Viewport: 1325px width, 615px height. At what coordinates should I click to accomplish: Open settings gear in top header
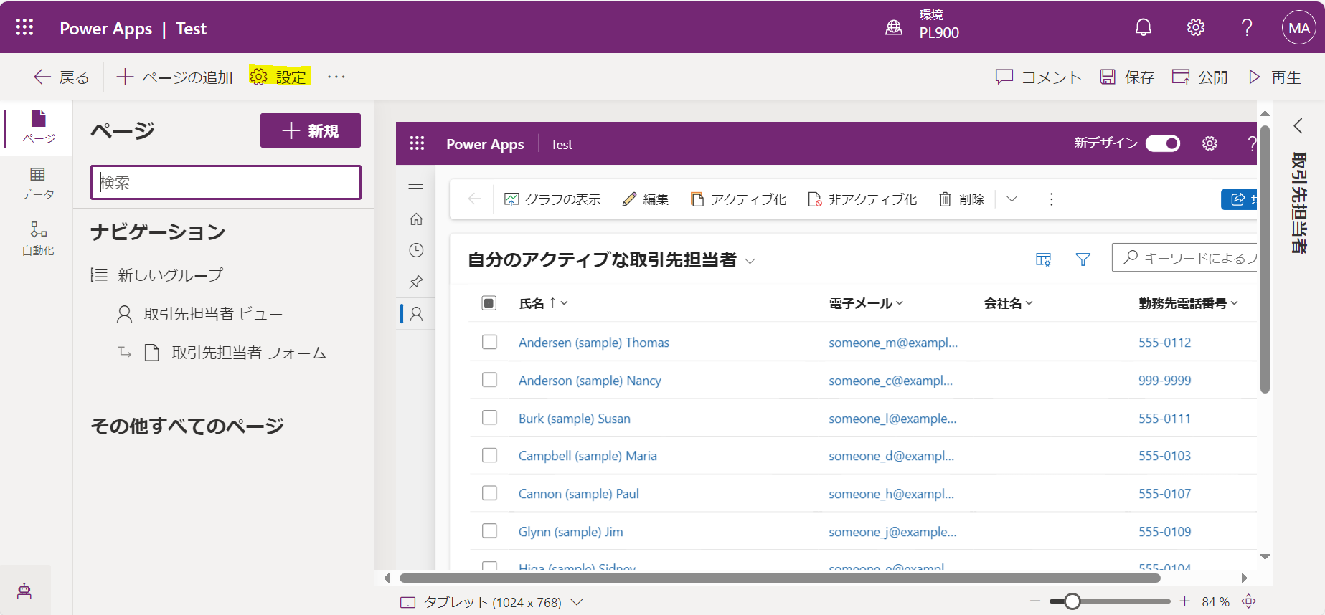[x=1196, y=27]
